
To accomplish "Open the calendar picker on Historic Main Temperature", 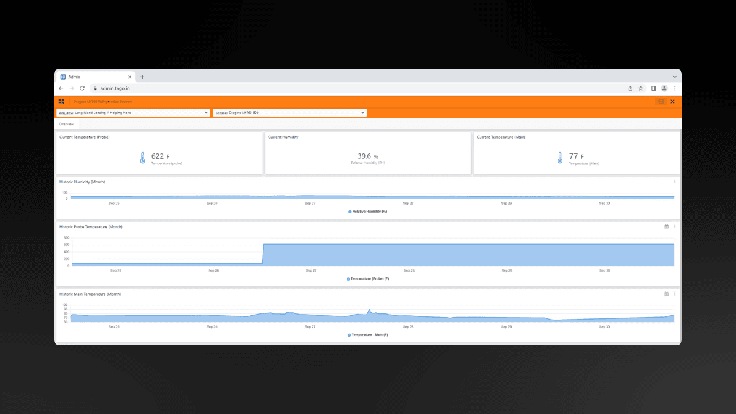I will coord(666,294).
